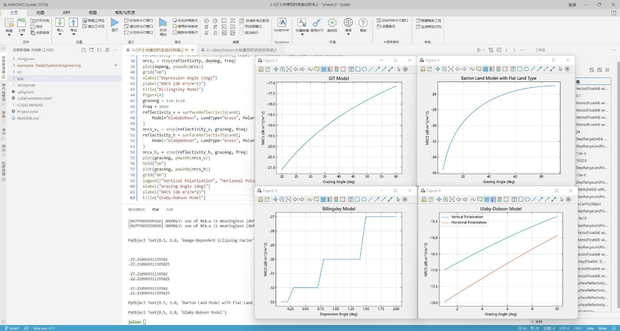Switch to the 绘图 ribbon tab
The width and height of the screenshot is (620, 331).
tap(40, 12)
